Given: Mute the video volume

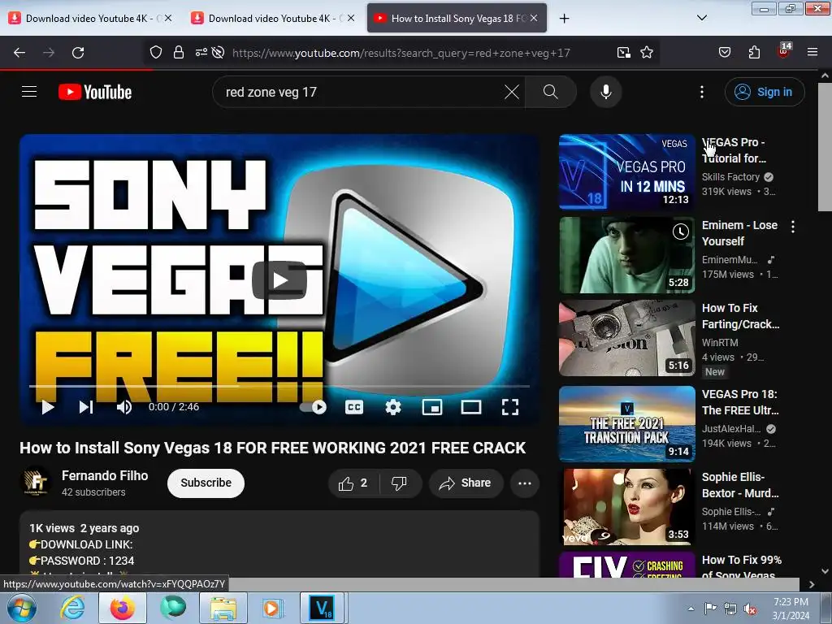Looking at the screenshot, I should [x=124, y=407].
